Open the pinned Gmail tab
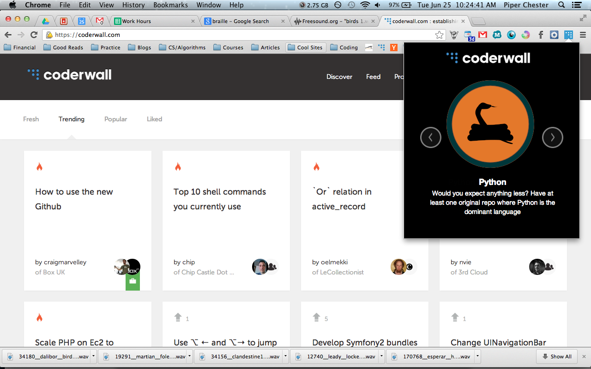The width and height of the screenshot is (591, 369). click(100, 21)
